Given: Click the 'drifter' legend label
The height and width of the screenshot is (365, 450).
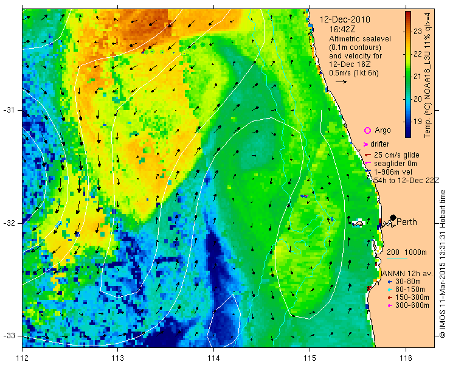Looking at the screenshot, I should (x=380, y=144).
